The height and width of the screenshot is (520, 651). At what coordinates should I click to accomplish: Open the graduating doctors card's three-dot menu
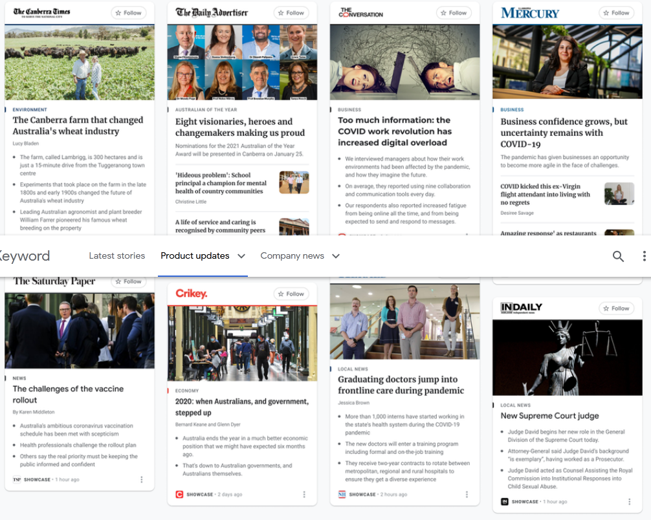467,494
